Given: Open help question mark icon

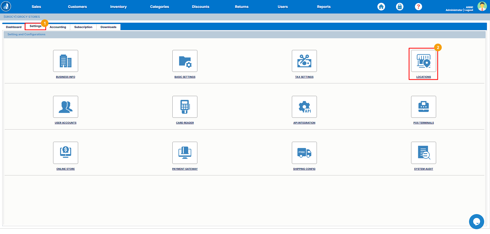Looking at the screenshot, I should [x=418, y=7].
